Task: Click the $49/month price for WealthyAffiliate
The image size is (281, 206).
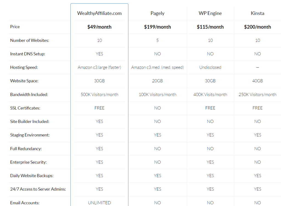Action: [99, 27]
